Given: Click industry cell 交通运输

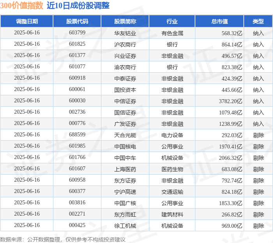Looking at the screenshot, I should pos(172,192).
